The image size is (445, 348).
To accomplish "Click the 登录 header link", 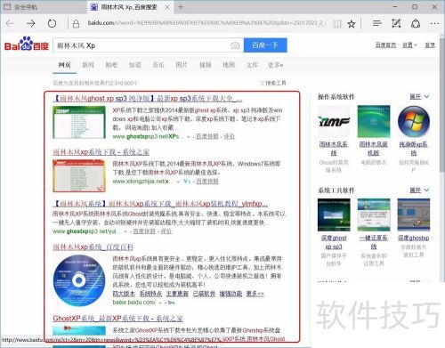I will coord(430,45).
